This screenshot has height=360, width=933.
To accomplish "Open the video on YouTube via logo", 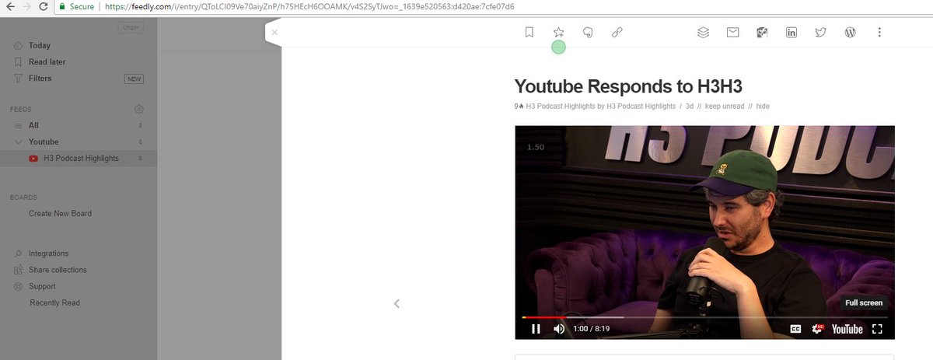I will click(847, 329).
